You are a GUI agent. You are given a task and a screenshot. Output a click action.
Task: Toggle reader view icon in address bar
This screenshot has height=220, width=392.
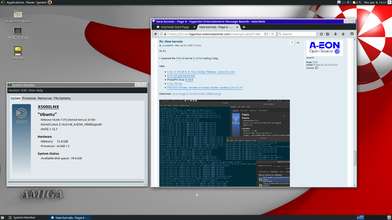[266, 34]
